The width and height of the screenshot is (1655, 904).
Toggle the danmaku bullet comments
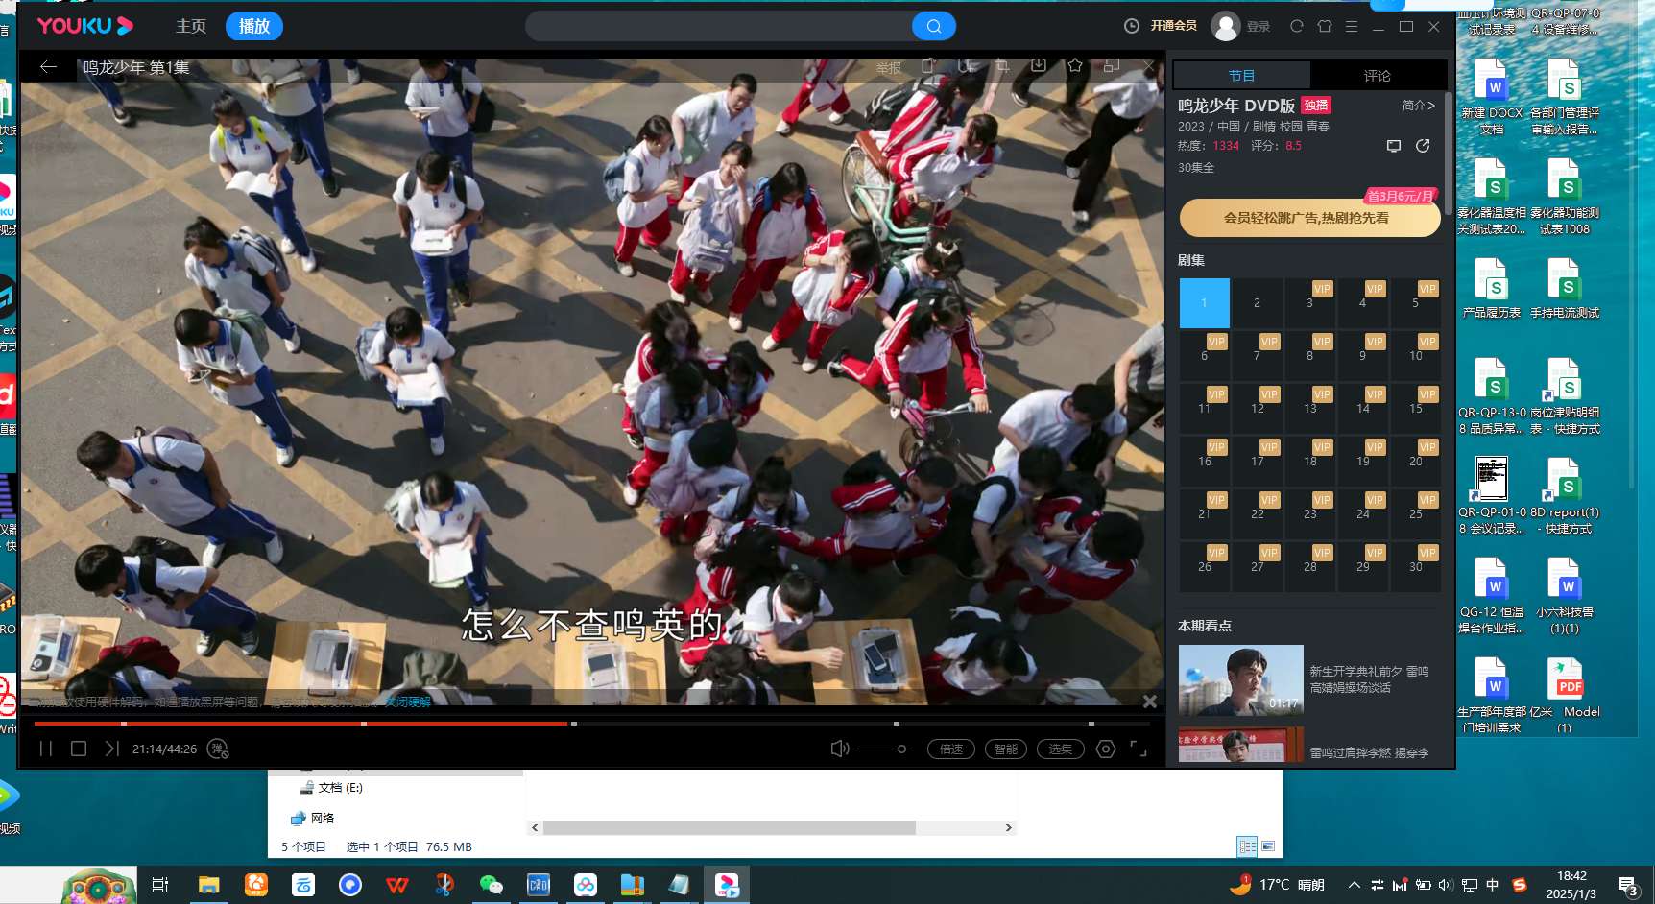point(218,749)
